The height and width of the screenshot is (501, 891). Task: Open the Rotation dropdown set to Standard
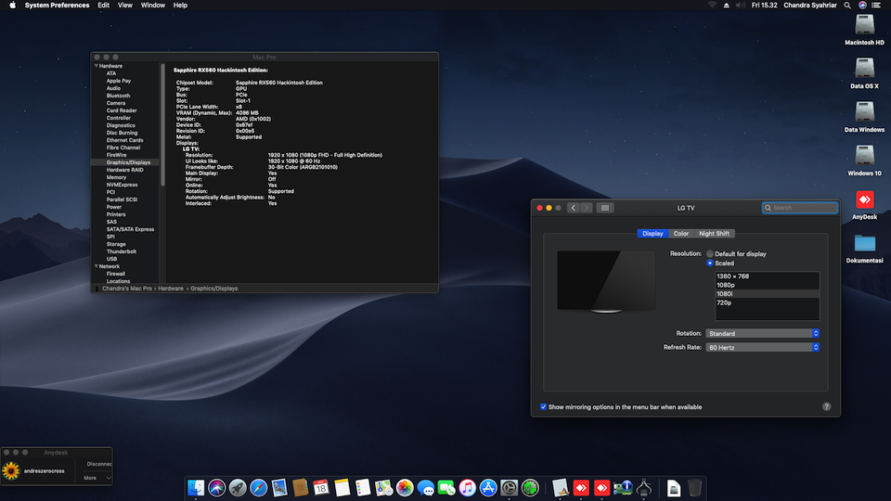pyautogui.click(x=763, y=333)
